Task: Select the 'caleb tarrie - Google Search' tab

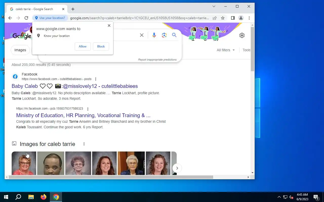Action: [x=37, y=9]
